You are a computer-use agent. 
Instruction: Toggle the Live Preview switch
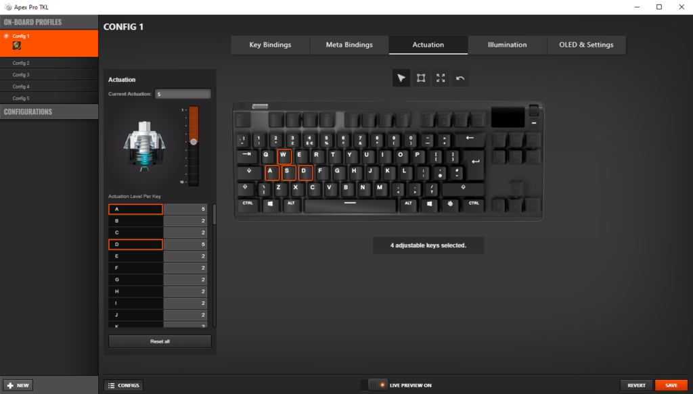374,385
